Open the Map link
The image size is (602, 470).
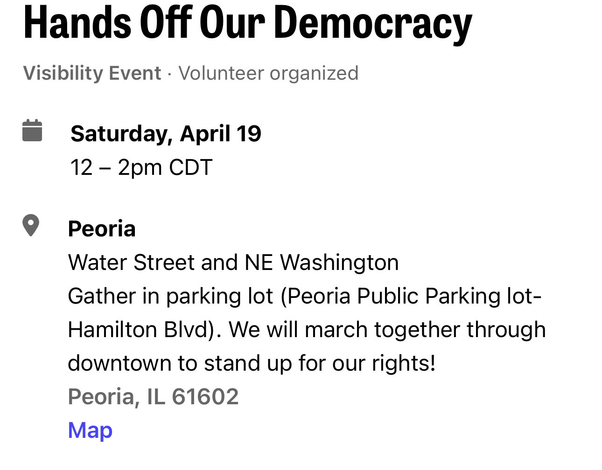coord(90,430)
